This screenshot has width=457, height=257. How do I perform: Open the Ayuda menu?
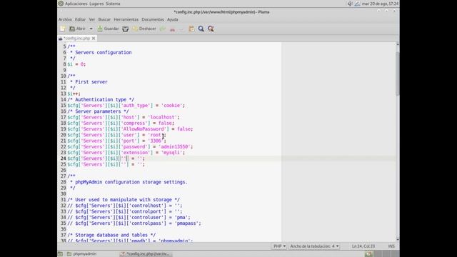[x=173, y=19]
